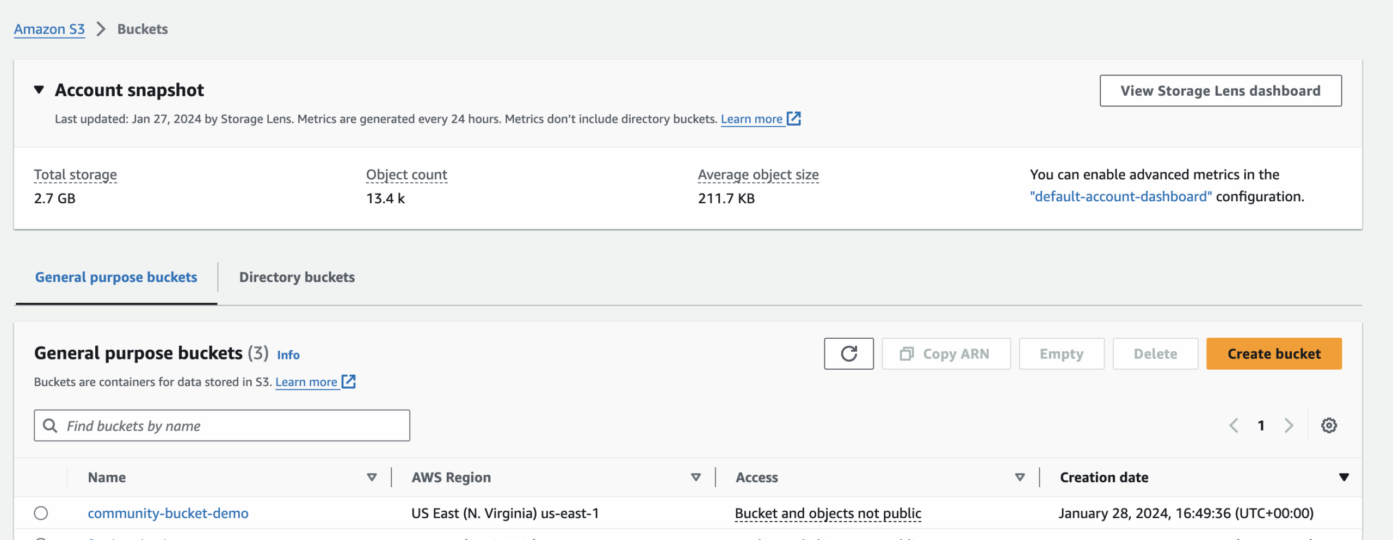Select General purpose buckets tab
The image size is (1393, 540).
click(x=116, y=277)
